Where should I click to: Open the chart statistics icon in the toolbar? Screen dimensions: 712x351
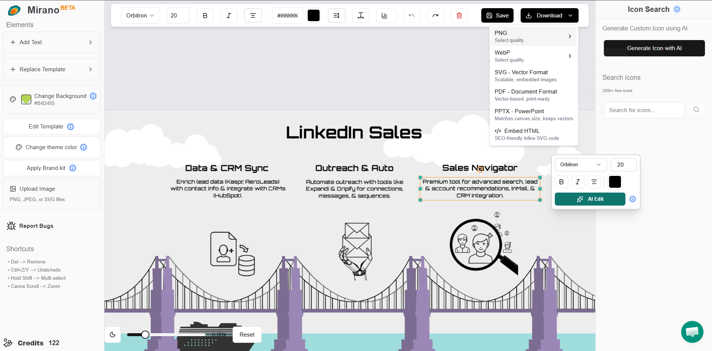[386, 15]
